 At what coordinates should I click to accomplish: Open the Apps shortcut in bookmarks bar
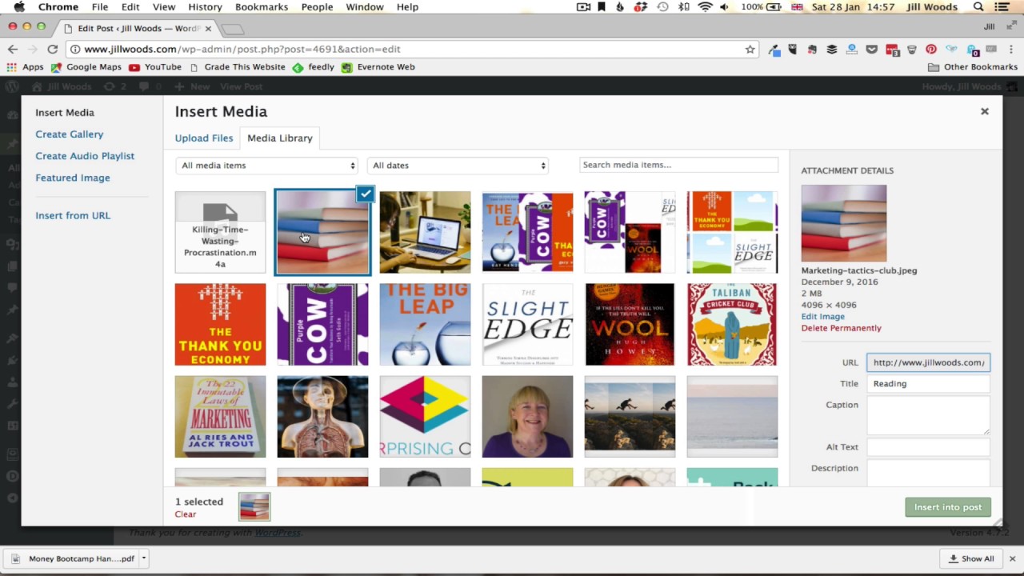click(25, 67)
